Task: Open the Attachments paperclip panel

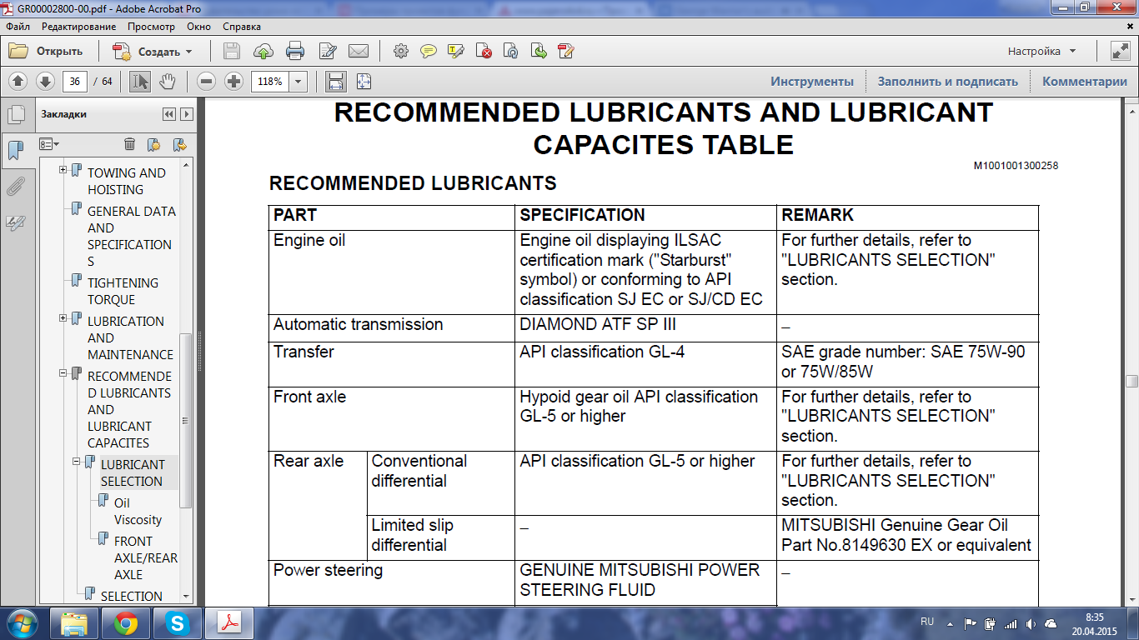Action: click(14, 186)
